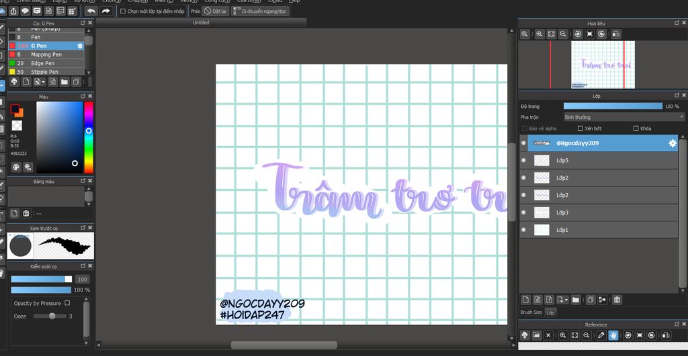The width and height of the screenshot is (688, 356).
Task: Open a reference image with the Reference folder icon
Action: 537,335
